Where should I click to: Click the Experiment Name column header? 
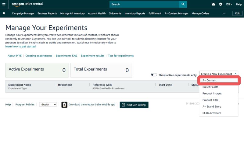tap(20, 85)
